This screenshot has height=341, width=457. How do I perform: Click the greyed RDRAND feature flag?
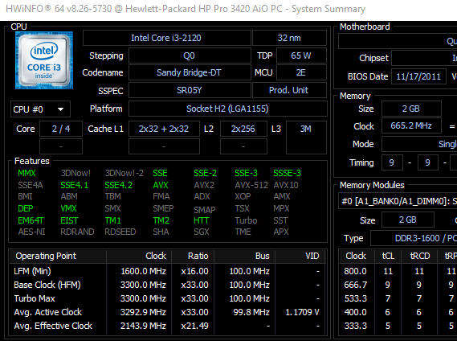(x=77, y=232)
